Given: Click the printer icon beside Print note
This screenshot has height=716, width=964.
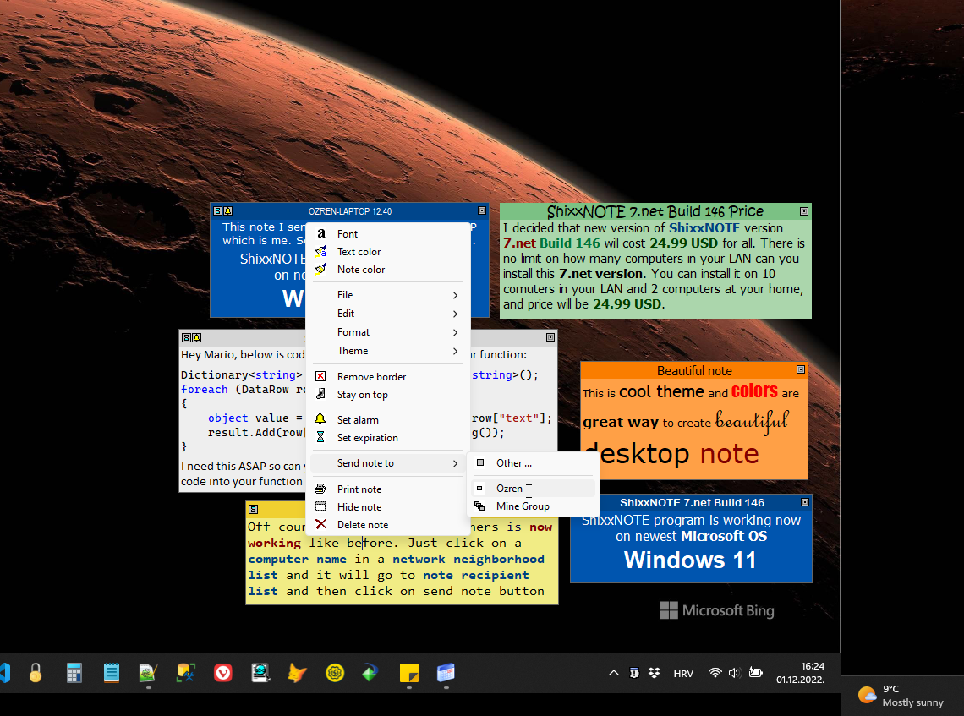Looking at the screenshot, I should click(320, 489).
